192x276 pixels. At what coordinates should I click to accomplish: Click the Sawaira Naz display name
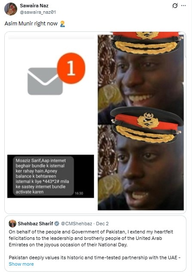coord(34,6)
